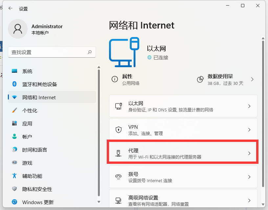Click the sidebar vertical scrollbar thumb
The image size is (268, 210).
[x=99, y=133]
